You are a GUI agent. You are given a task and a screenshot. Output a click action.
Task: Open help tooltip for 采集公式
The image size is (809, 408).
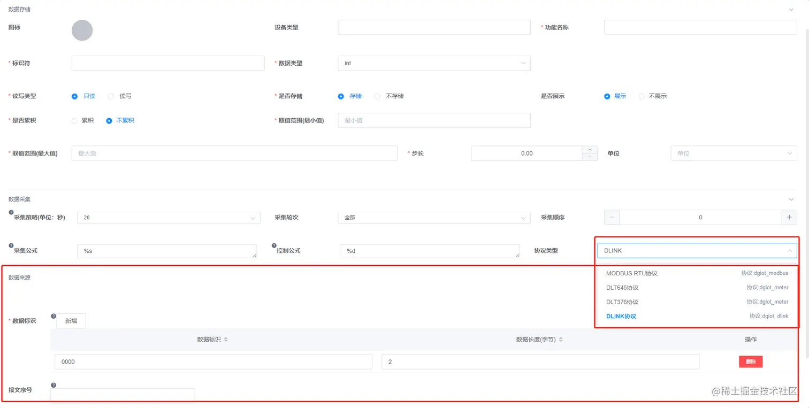(11, 245)
